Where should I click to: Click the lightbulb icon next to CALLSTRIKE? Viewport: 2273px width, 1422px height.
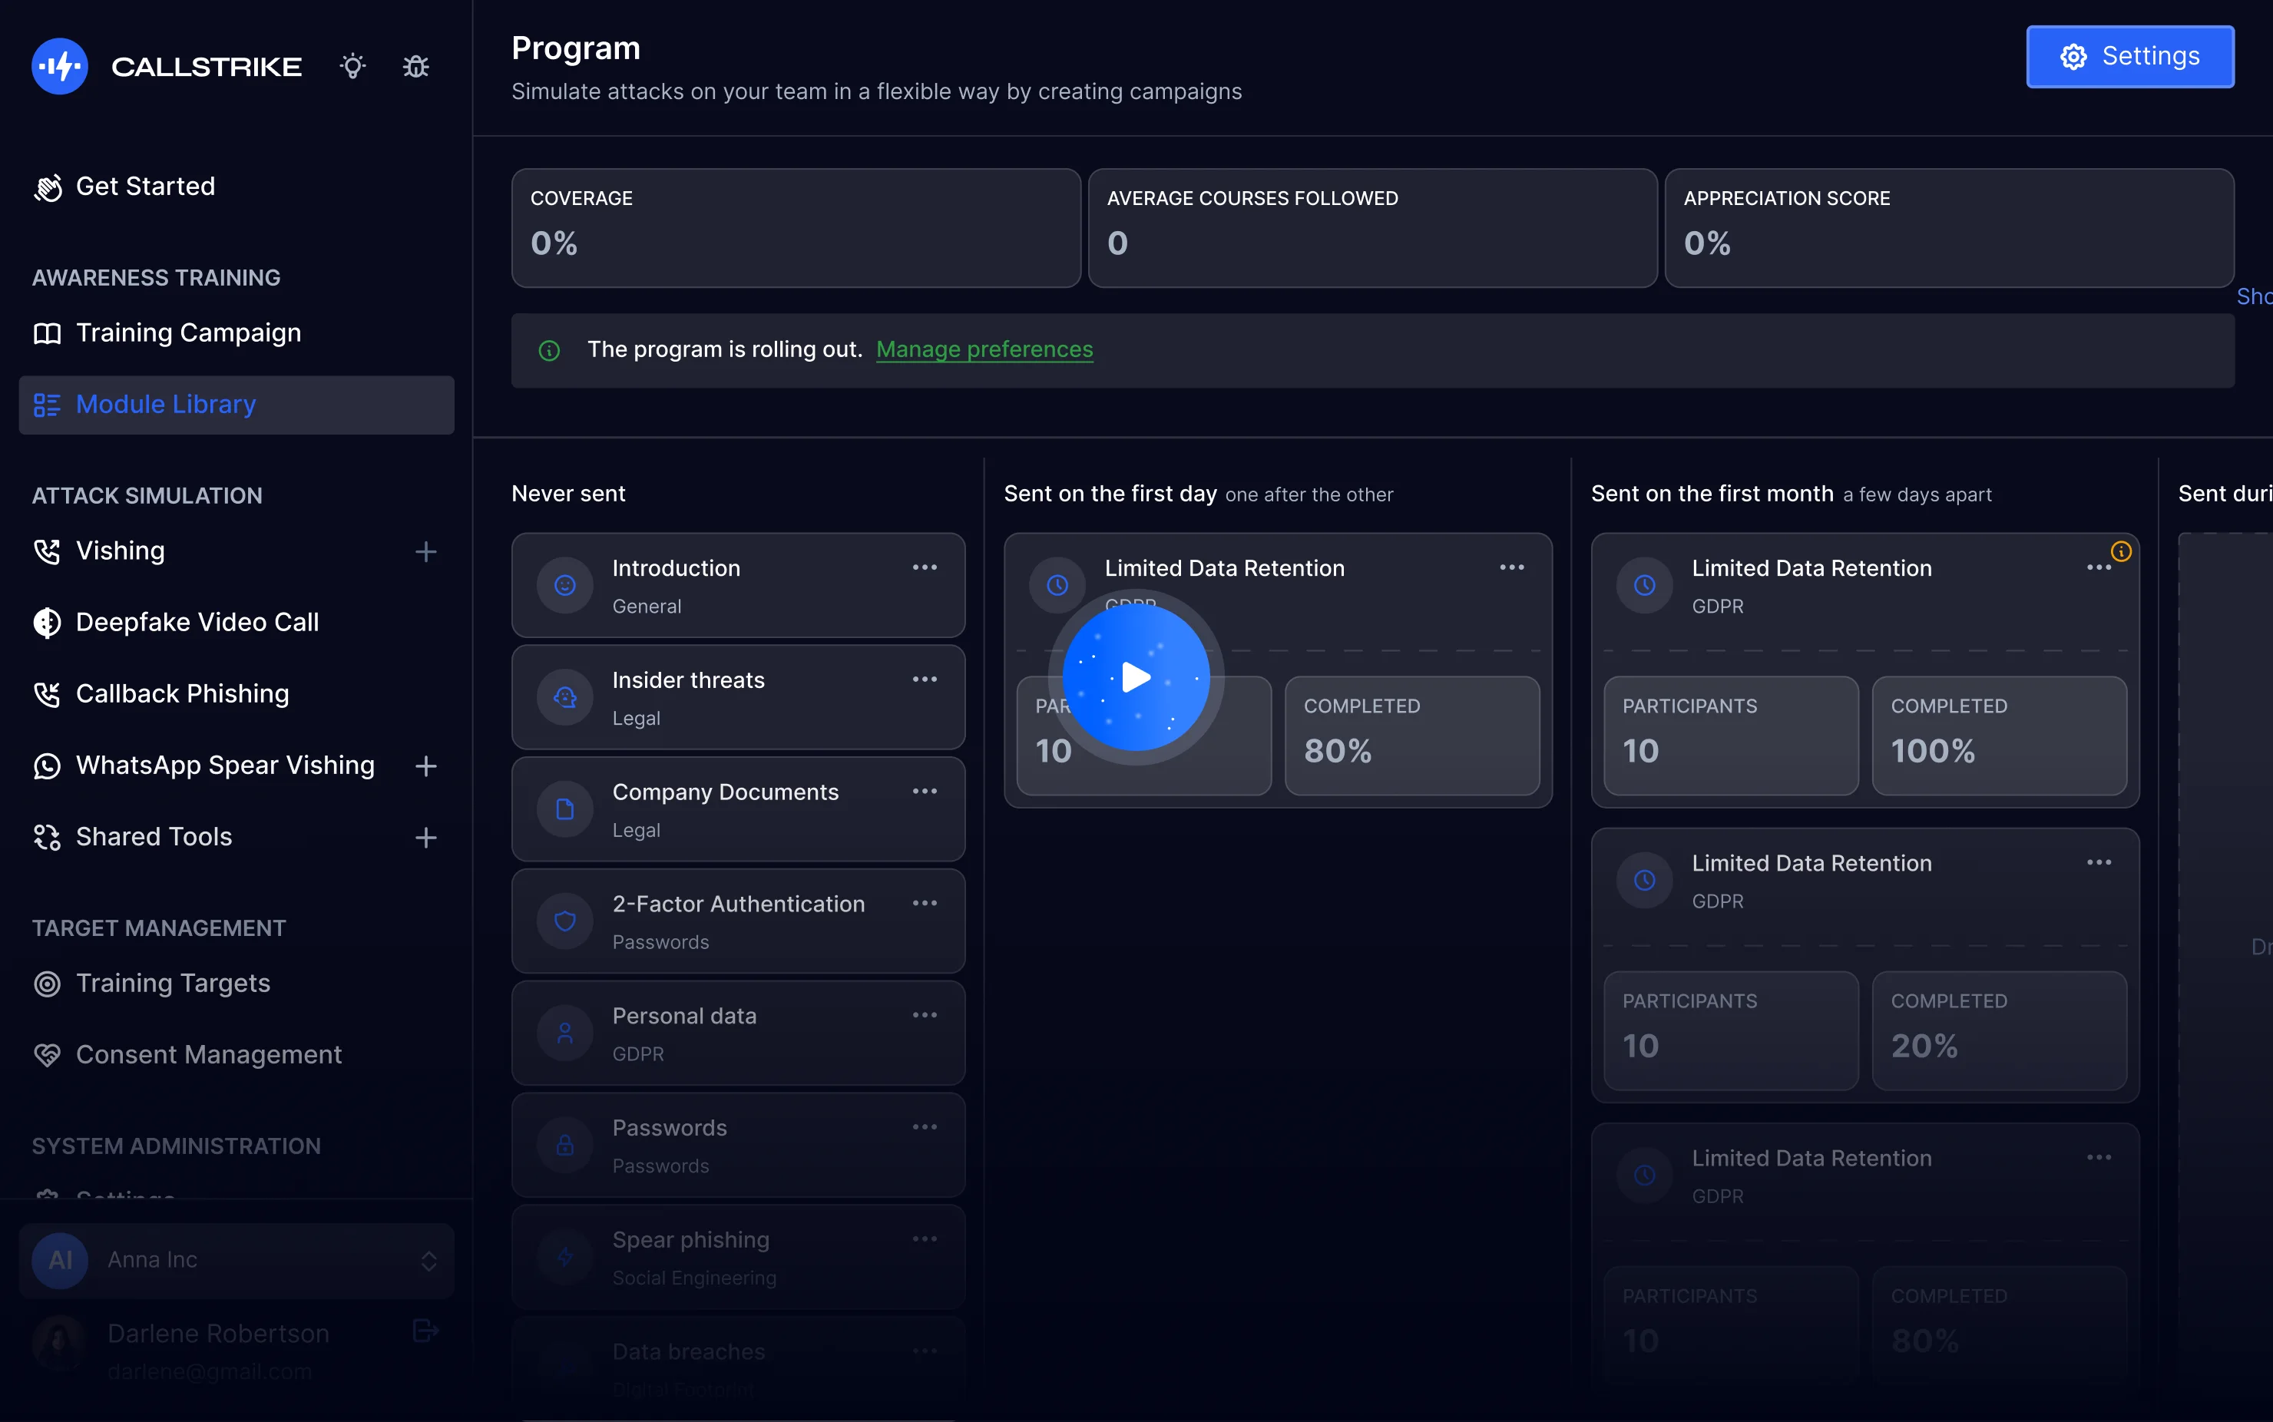tap(352, 66)
